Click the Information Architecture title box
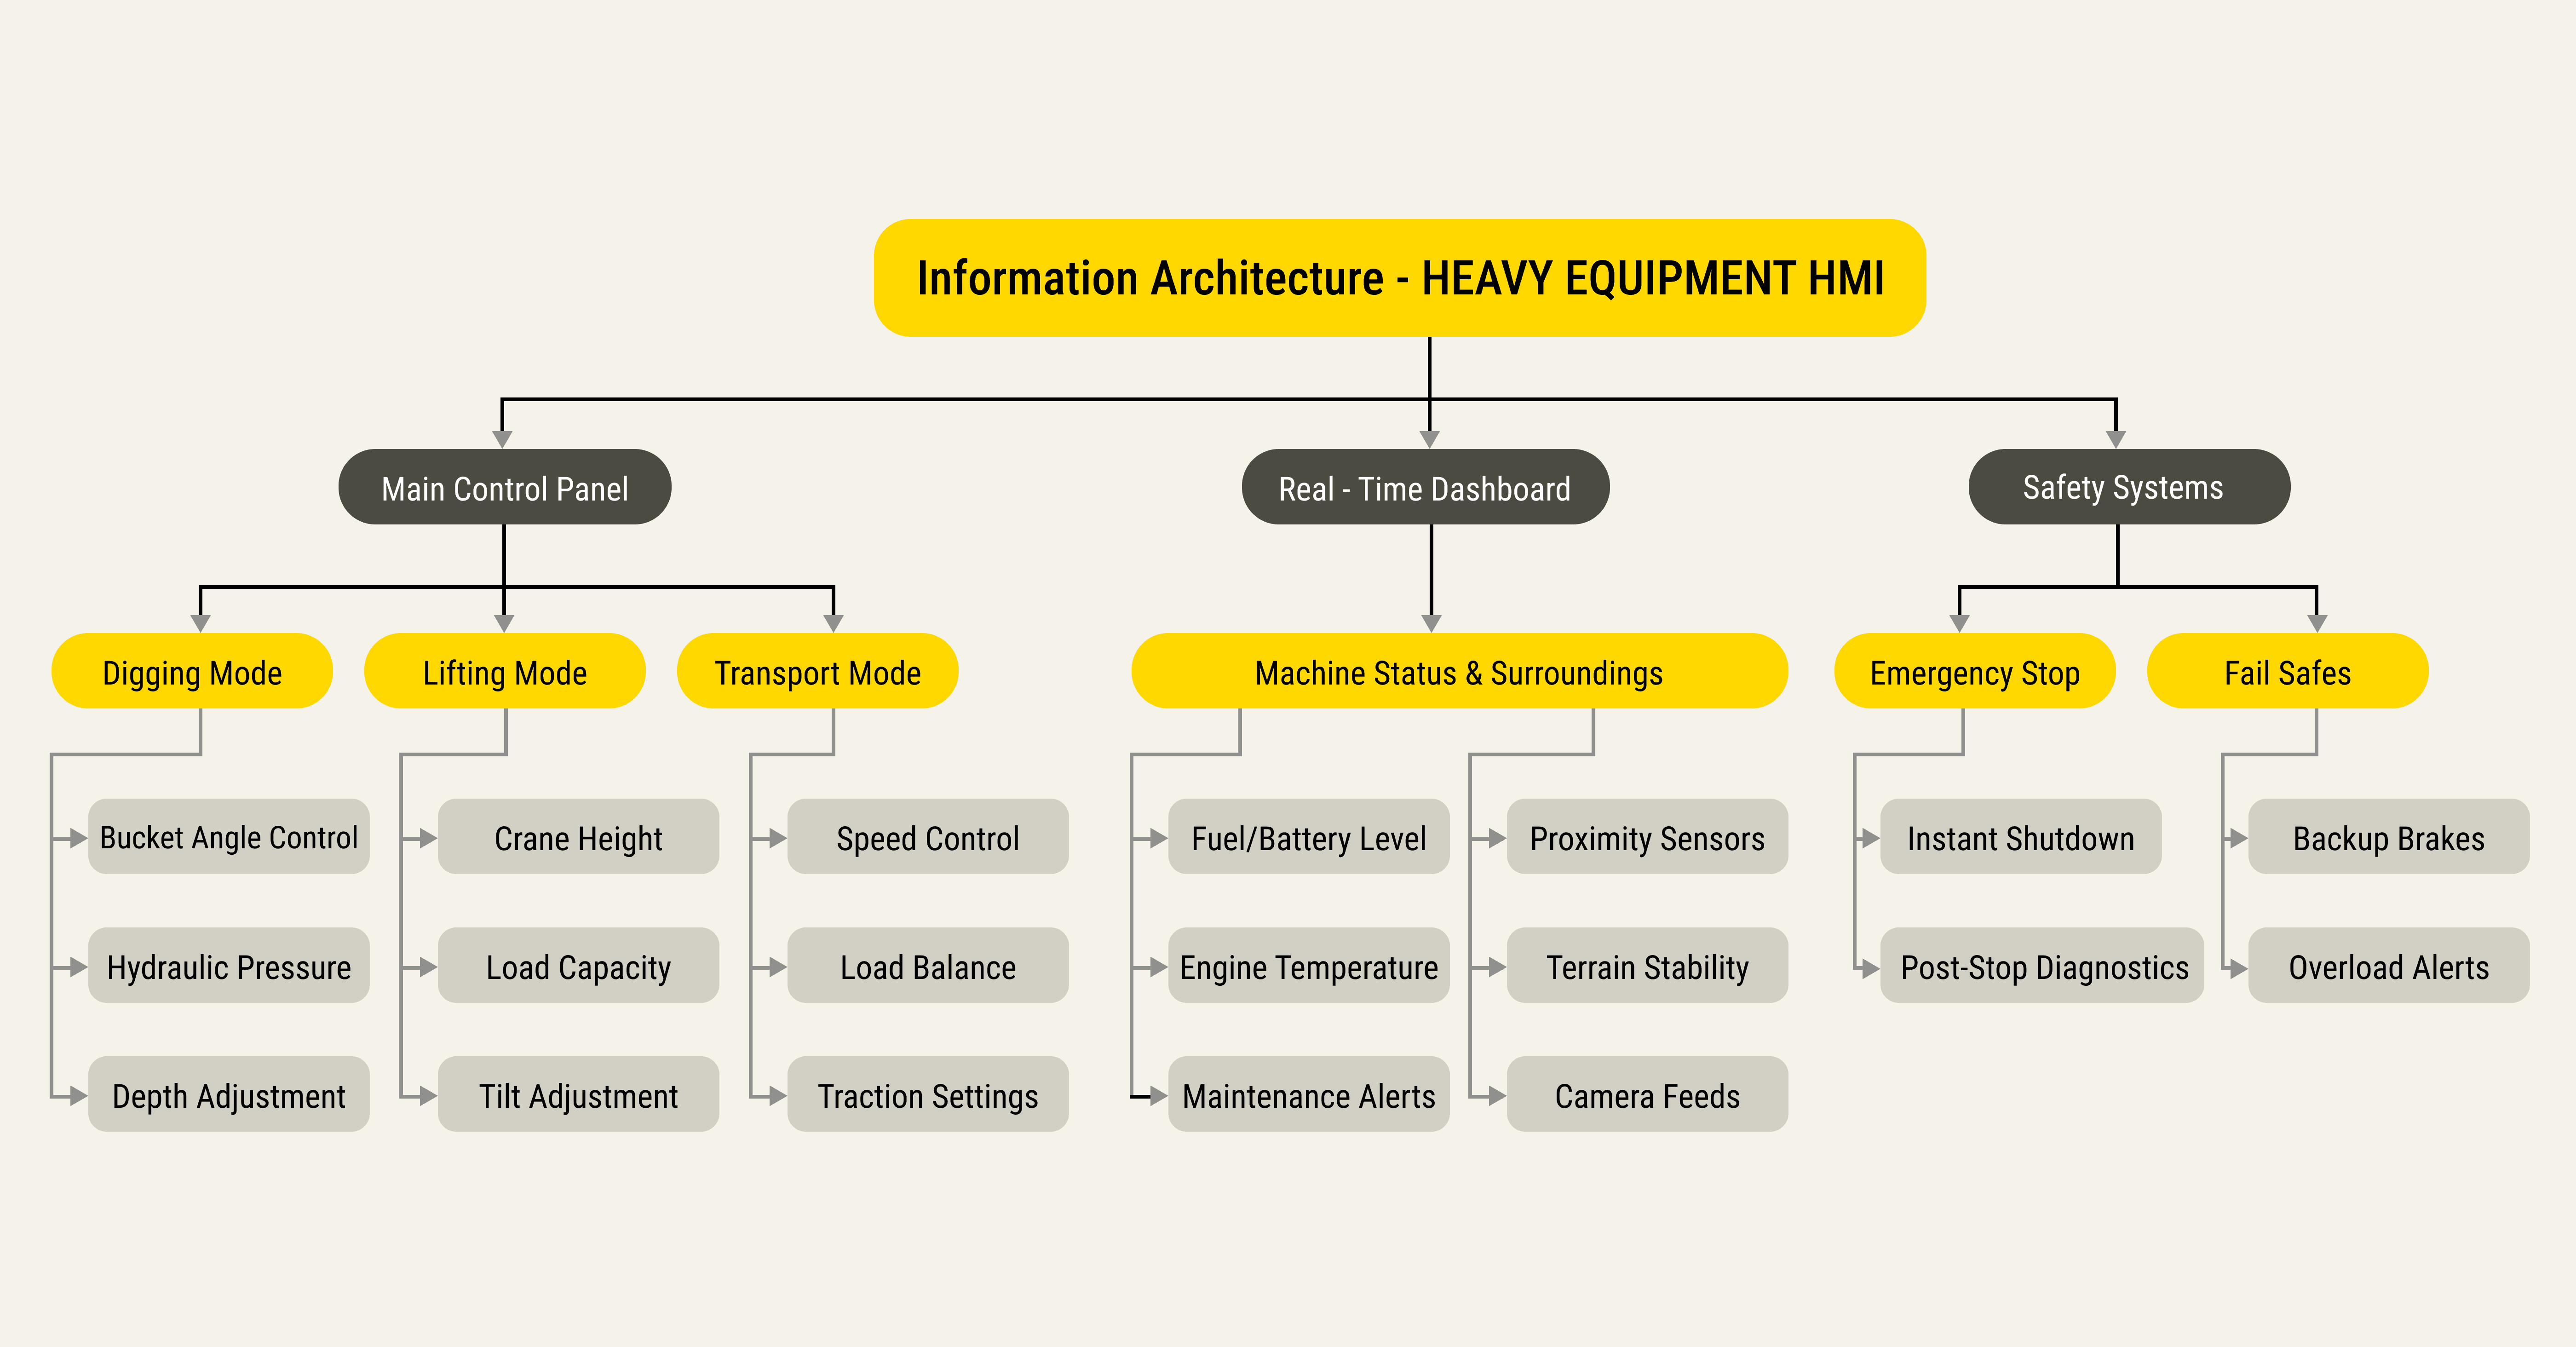 (x=1399, y=278)
